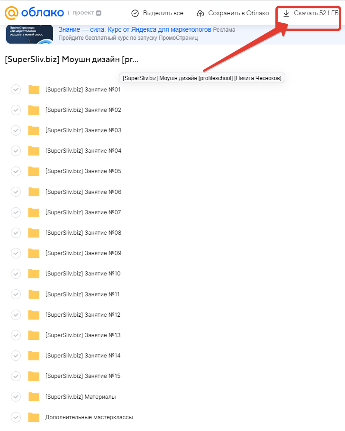Image resolution: width=345 pixels, height=431 pixels.
Task: Click the ad thumbnail about ПромоСтраницы
Action: pyautogui.click(x=29, y=34)
